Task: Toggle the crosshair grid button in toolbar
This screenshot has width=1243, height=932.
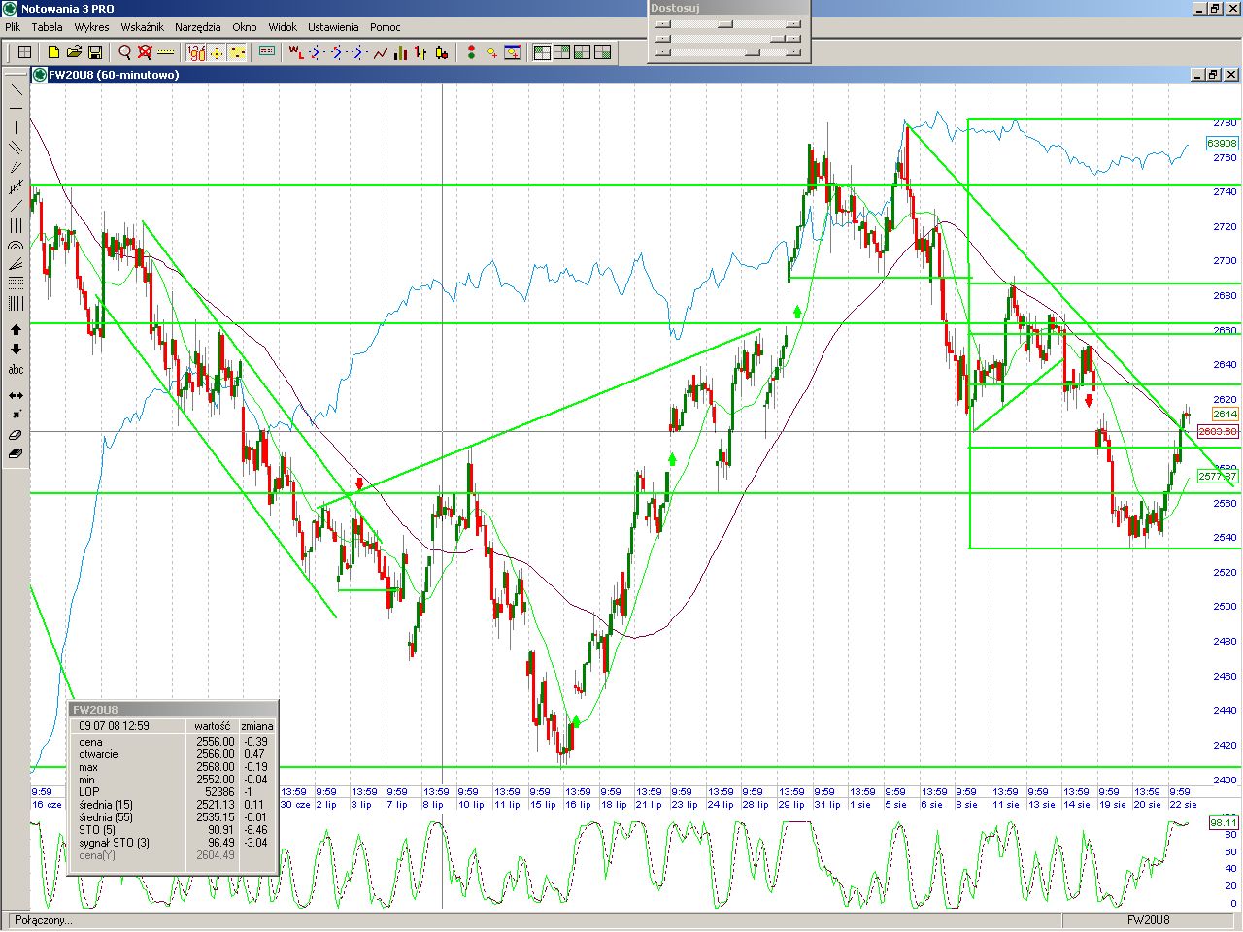Action: [25, 52]
